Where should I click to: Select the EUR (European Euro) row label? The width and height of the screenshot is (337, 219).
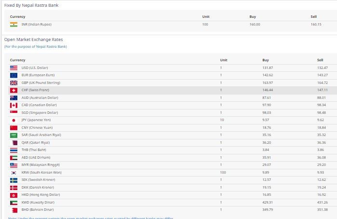38,75
